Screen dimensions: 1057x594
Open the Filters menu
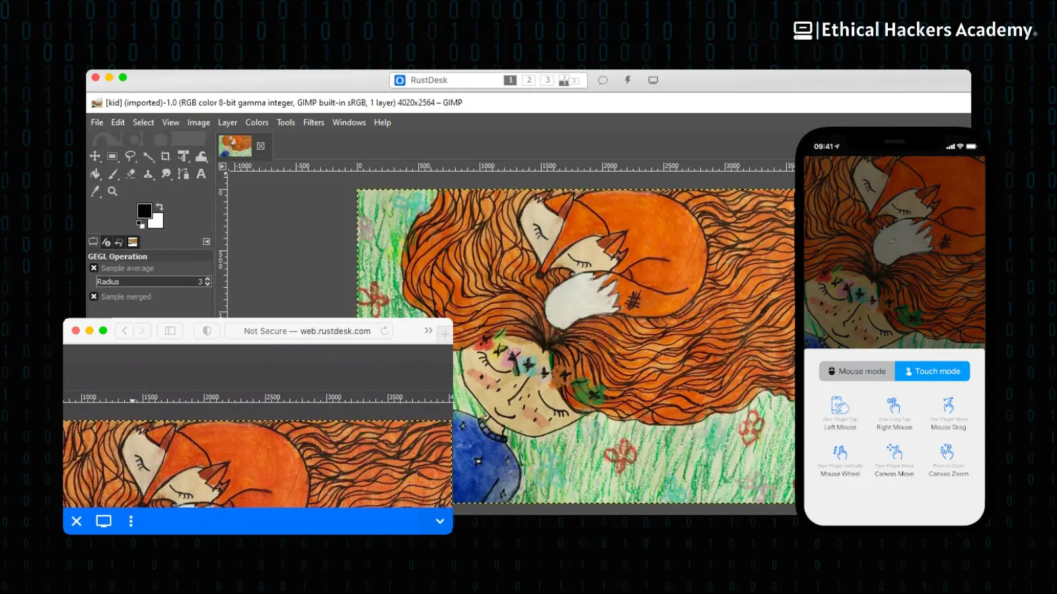pos(314,123)
